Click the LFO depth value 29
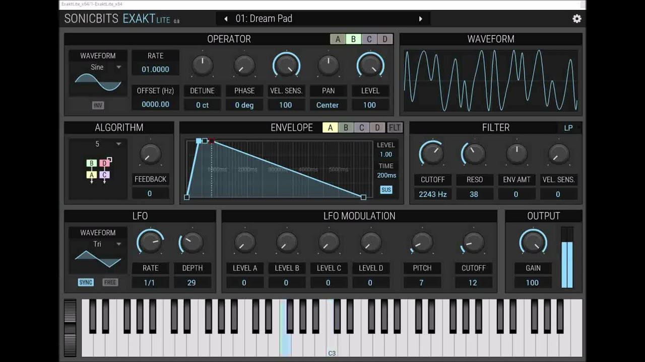Viewport: 645px width, 362px height. coord(191,283)
